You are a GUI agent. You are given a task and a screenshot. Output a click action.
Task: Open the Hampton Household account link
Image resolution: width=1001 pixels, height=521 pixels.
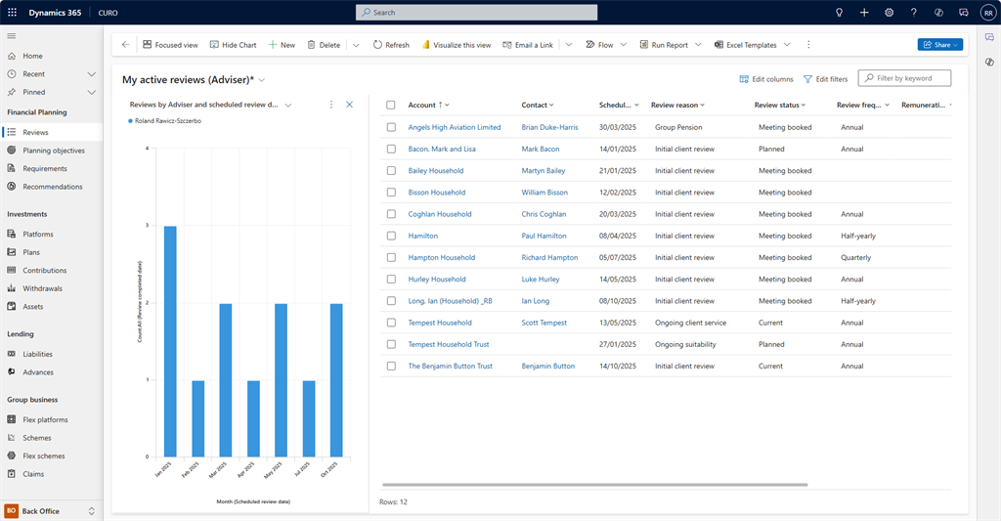(441, 258)
